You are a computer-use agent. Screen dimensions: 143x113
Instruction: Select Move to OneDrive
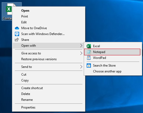point(49,28)
